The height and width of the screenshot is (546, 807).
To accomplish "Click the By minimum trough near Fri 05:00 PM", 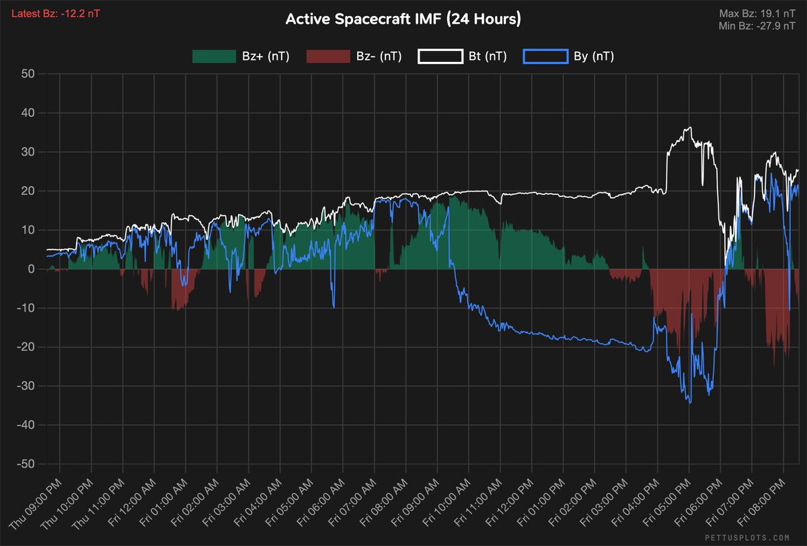I will [689, 402].
